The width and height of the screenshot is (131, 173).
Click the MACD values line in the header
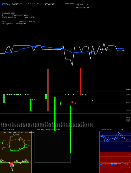pos(18,17)
